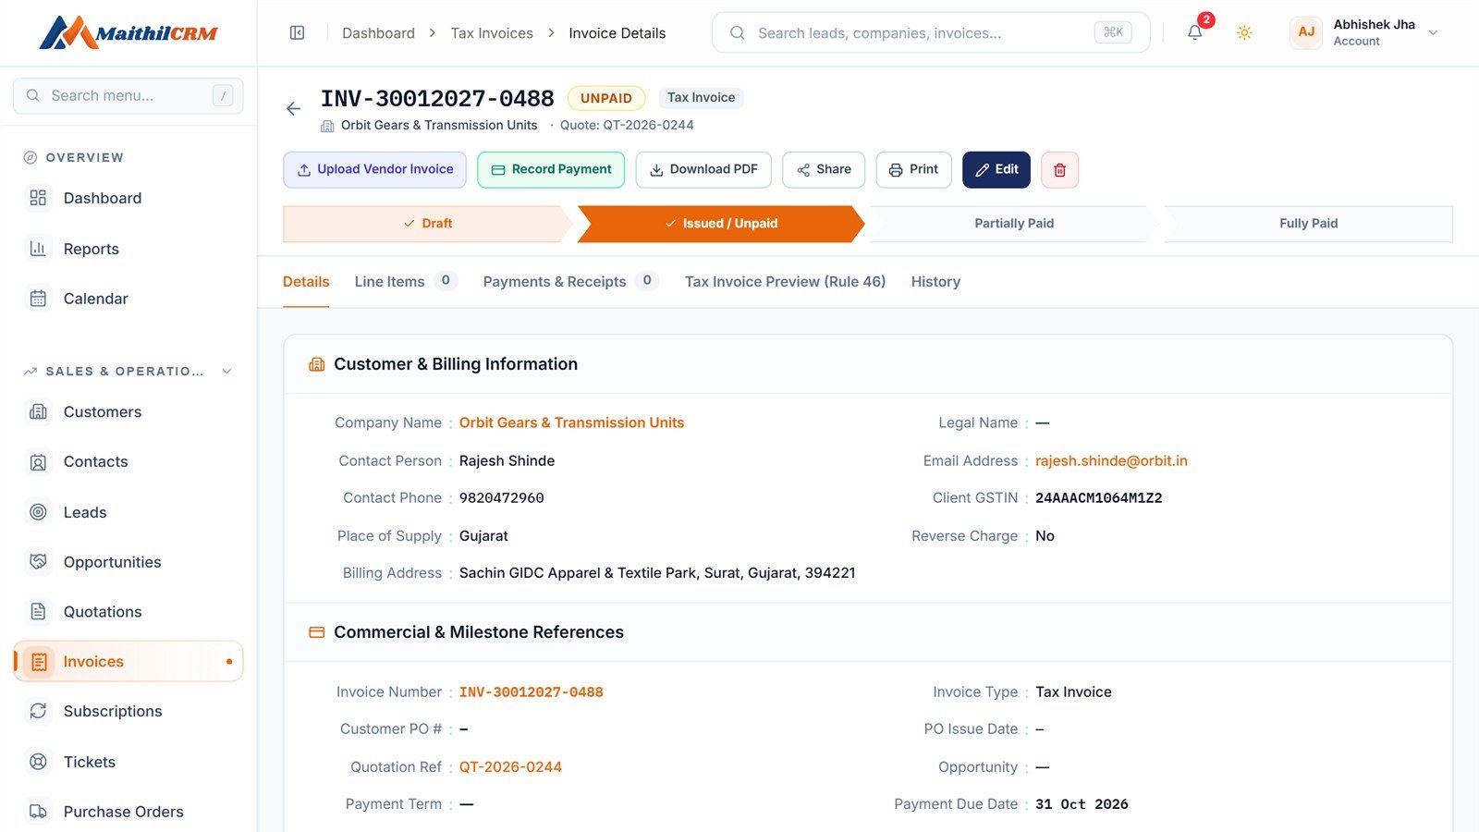
Task: Click the INV-30012027-0488 invoice number link
Action: pos(532,692)
